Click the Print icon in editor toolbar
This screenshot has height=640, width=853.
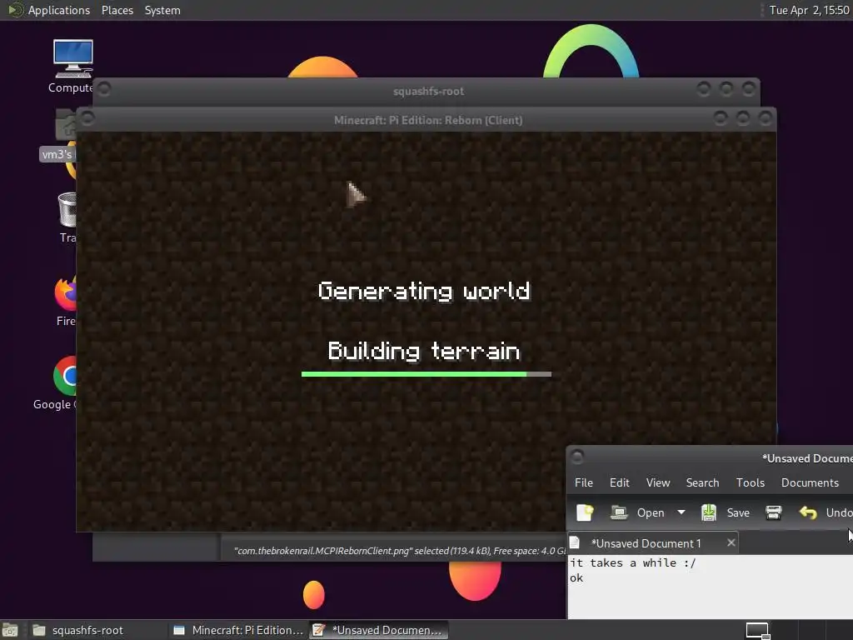773,512
